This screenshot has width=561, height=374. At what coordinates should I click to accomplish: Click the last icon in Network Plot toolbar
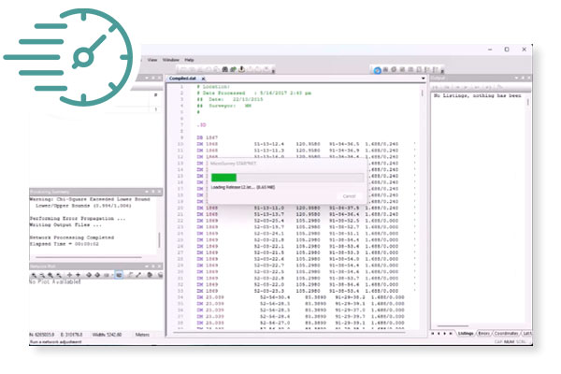(159, 275)
